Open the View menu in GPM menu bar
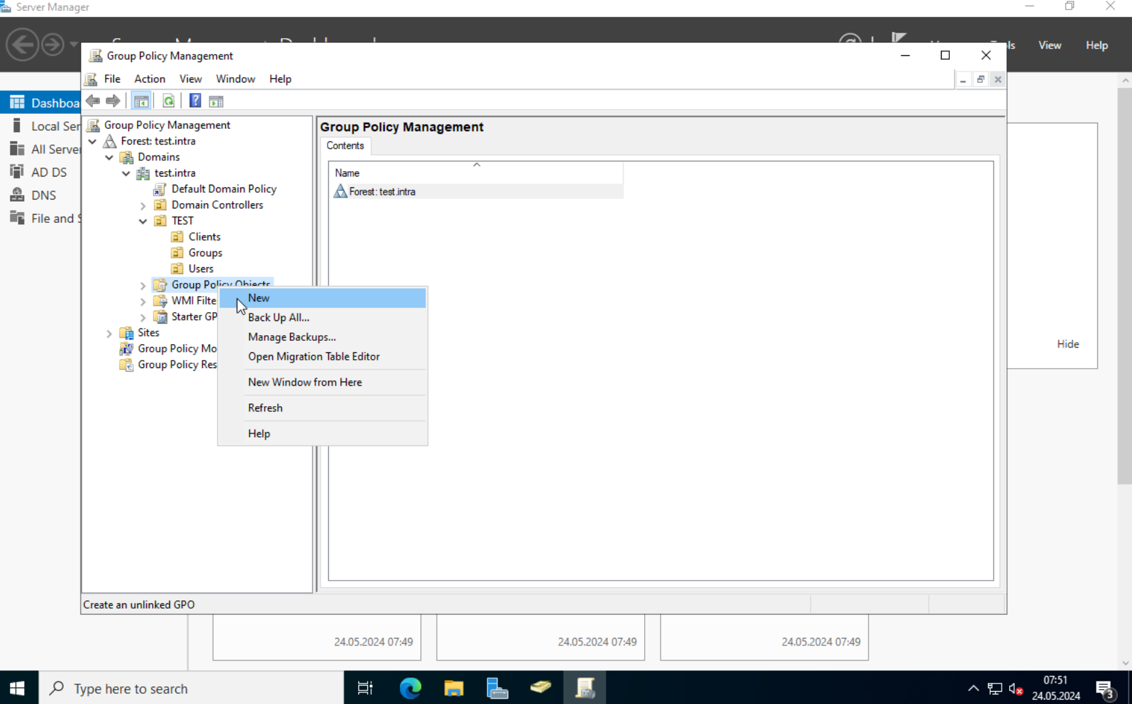Image resolution: width=1132 pixels, height=704 pixels. pyautogui.click(x=190, y=79)
